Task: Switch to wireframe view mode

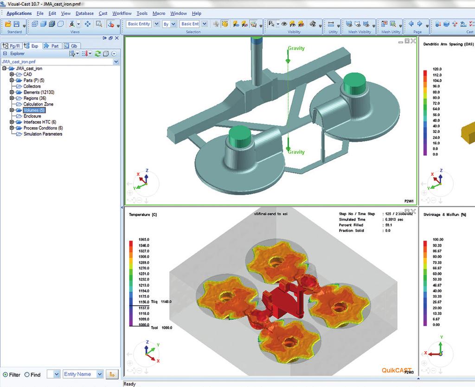Action: (x=35, y=24)
